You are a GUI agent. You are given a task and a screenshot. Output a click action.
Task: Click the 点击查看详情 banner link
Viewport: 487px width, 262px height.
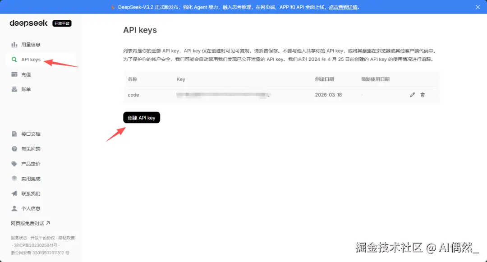coord(343,7)
